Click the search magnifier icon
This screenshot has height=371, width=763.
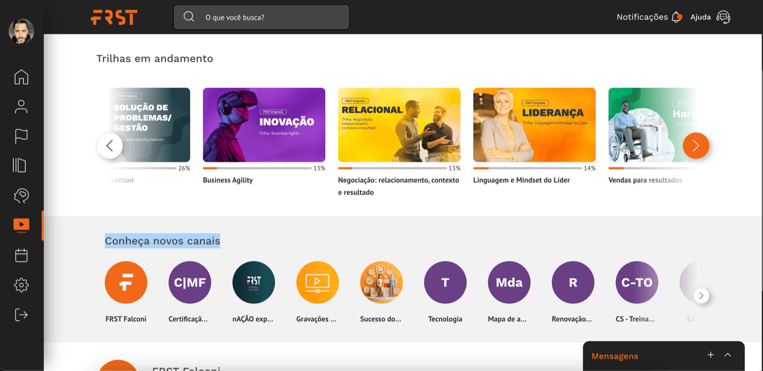189,17
